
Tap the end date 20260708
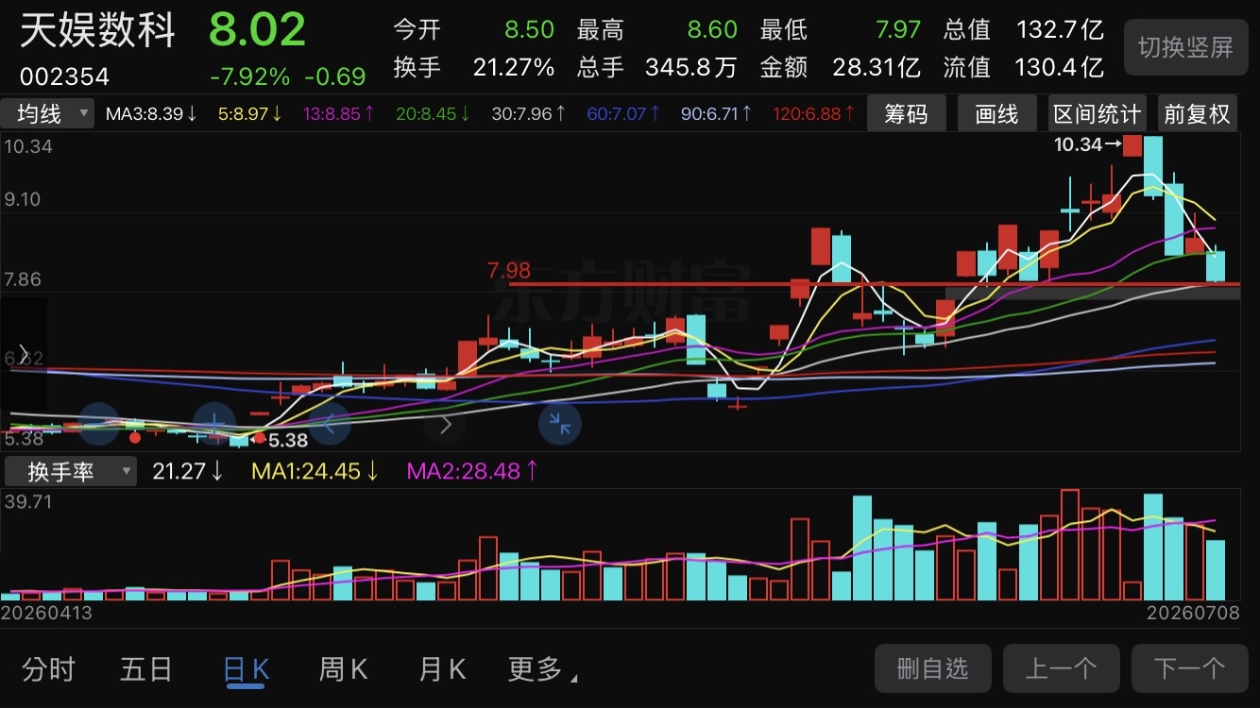(x=1192, y=613)
